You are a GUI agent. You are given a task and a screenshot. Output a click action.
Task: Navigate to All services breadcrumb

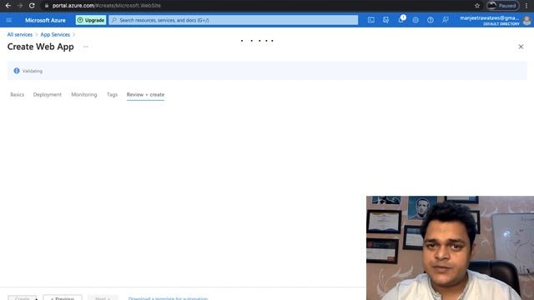[x=20, y=35]
